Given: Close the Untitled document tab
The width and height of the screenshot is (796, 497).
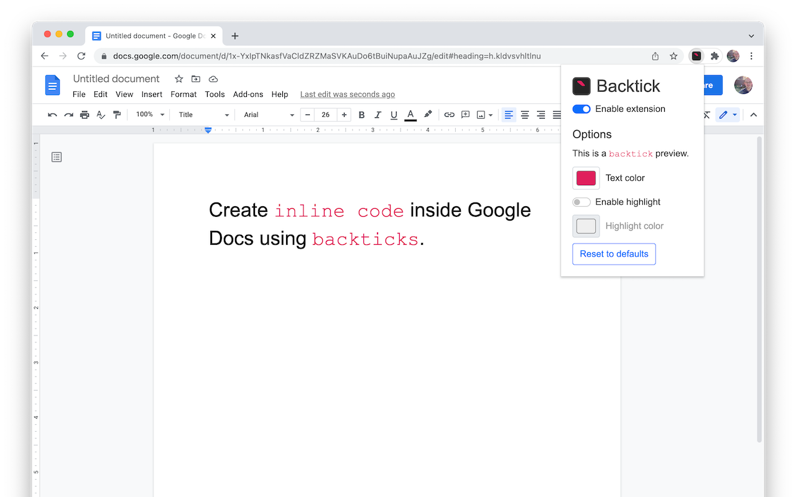Looking at the screenshot, I should pyautogui.click(x=213, y=36).
